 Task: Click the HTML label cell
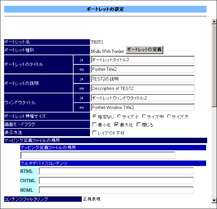pos(29,171)
